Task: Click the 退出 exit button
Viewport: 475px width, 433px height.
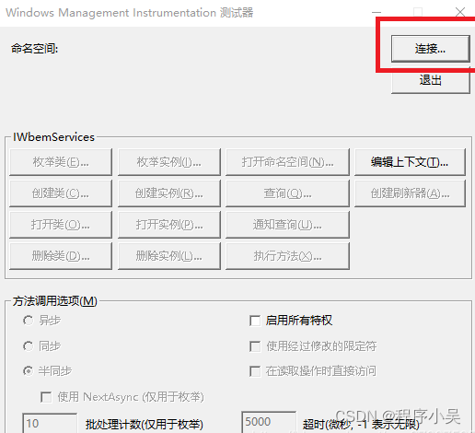Action: (x=431, y=80)
